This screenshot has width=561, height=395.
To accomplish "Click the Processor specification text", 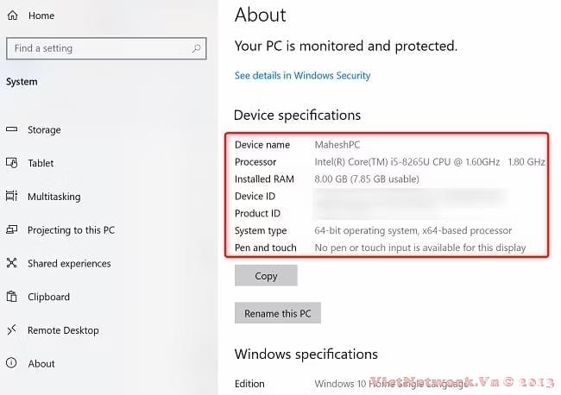I will pos(429,162).
